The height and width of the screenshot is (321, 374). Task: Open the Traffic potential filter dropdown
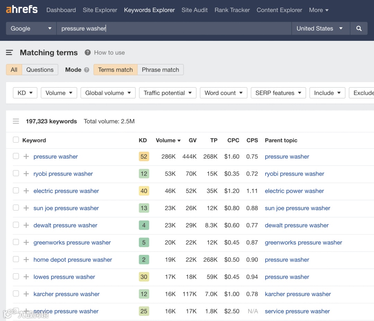coord(168,93)
